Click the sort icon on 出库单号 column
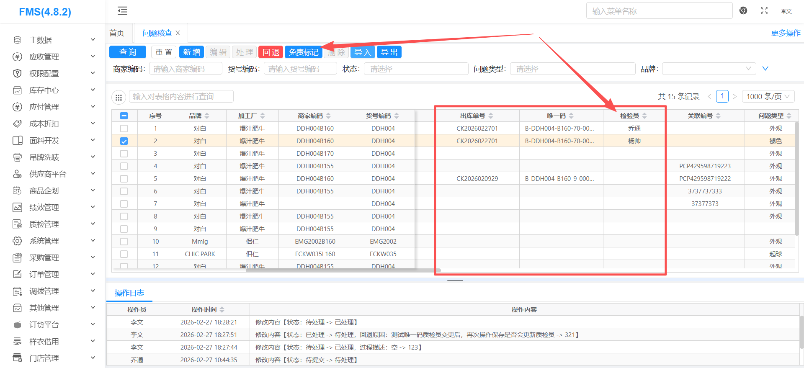 point(491,116)
